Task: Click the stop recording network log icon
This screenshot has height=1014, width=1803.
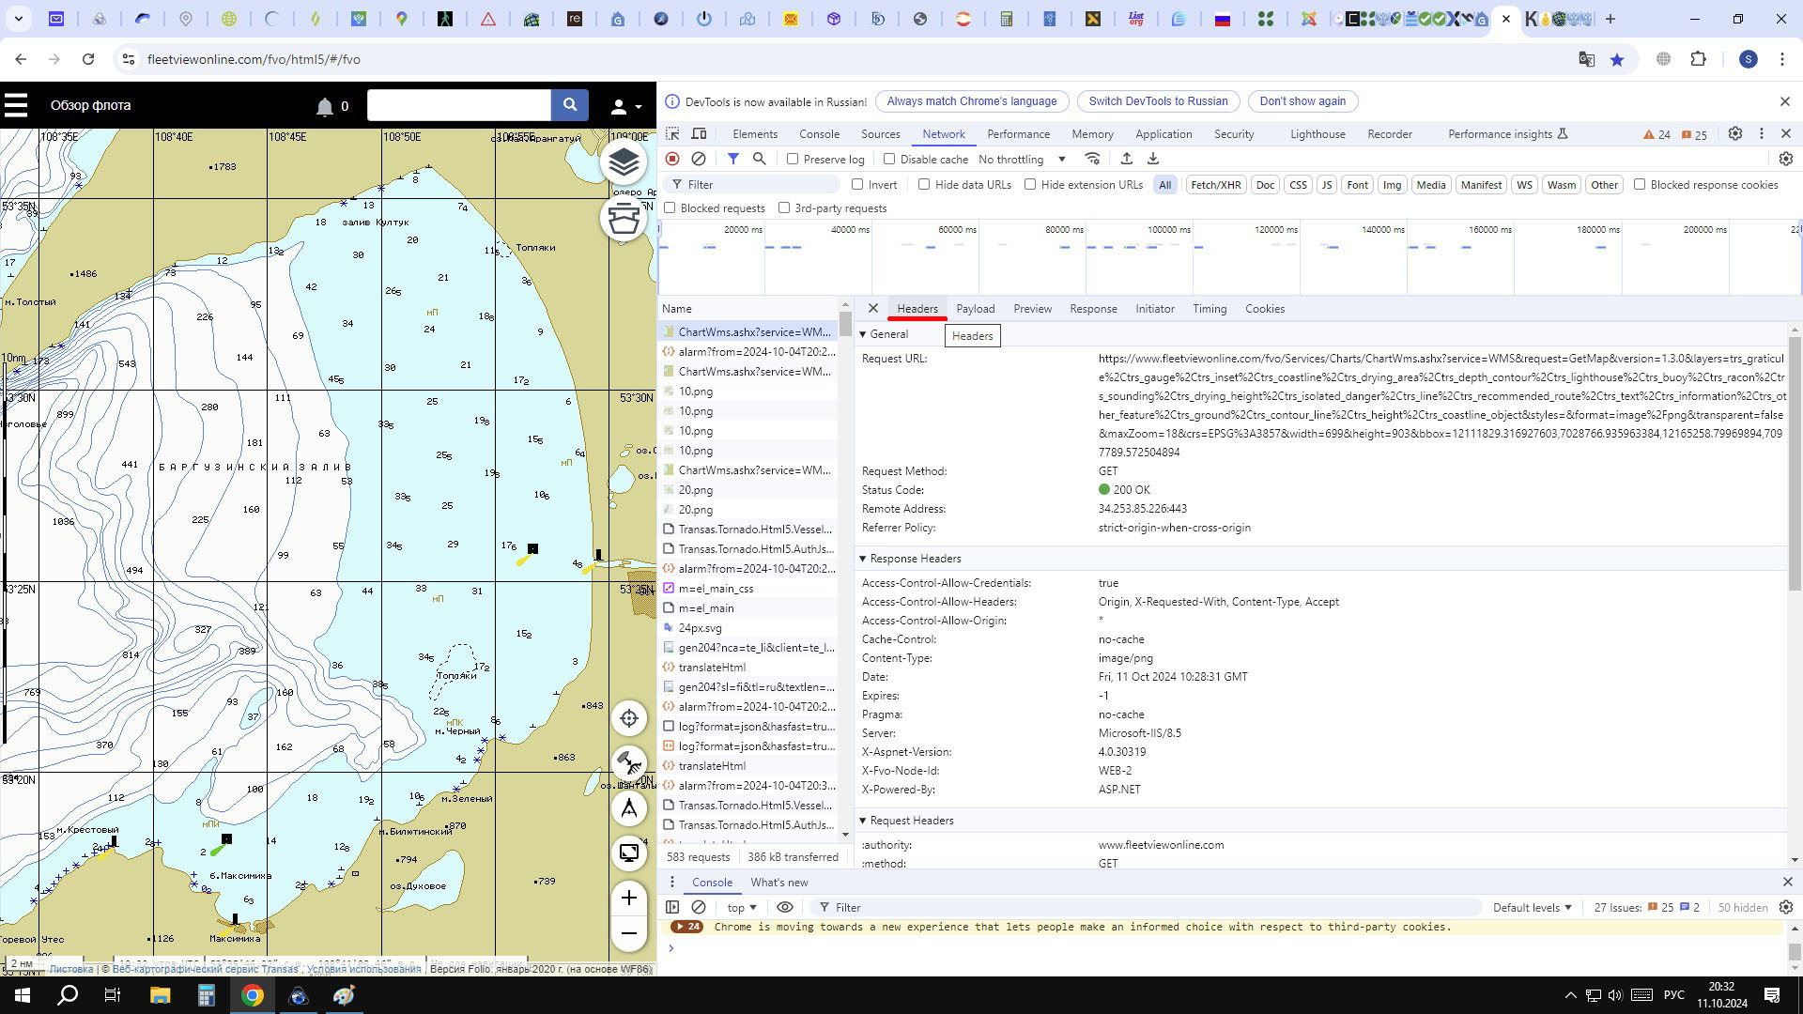Action: 672,160
